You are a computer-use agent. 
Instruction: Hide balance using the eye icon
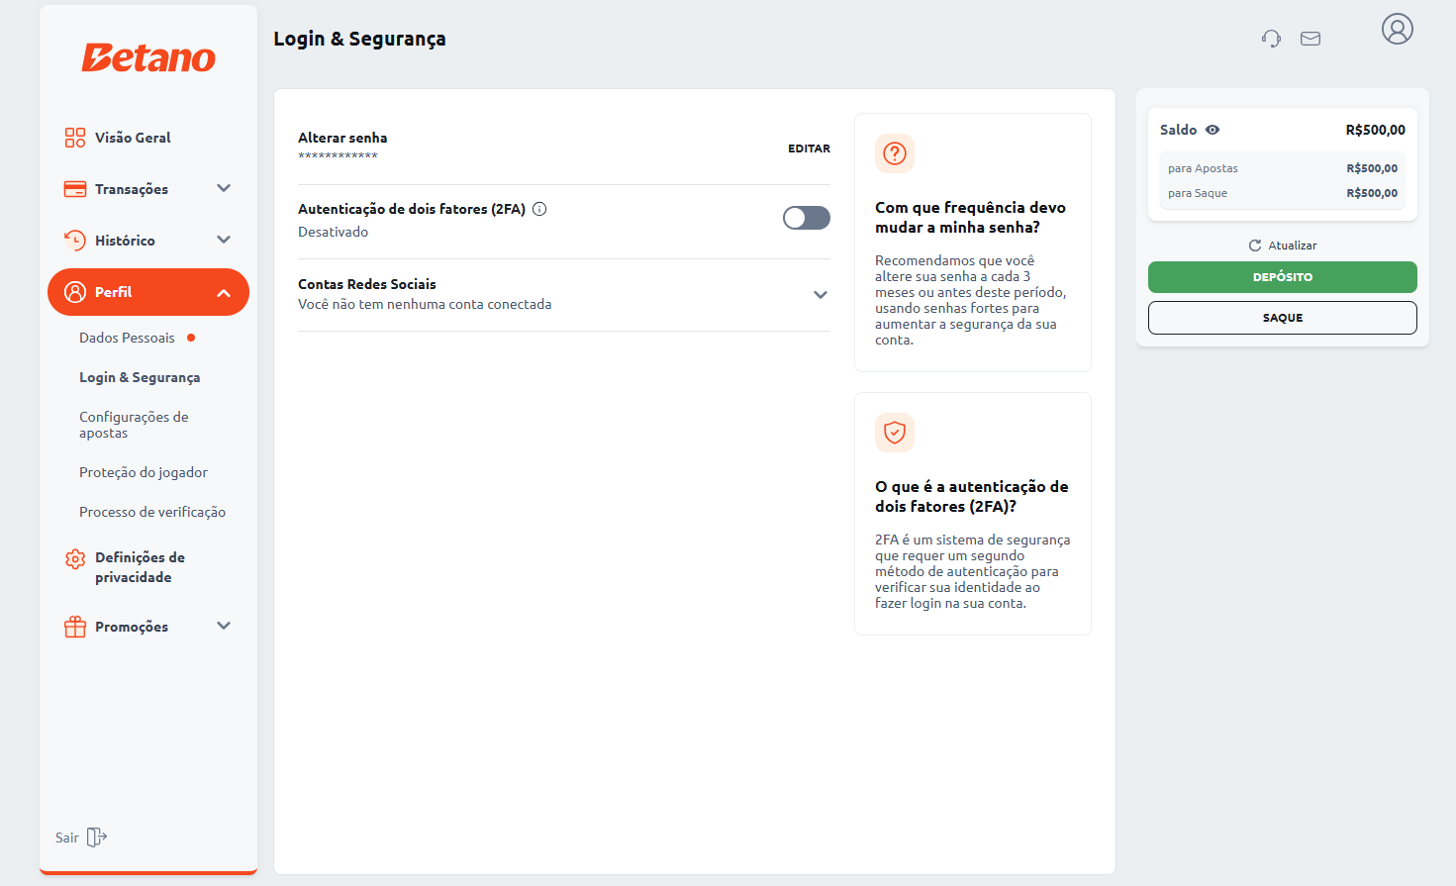coord(1213,130)
